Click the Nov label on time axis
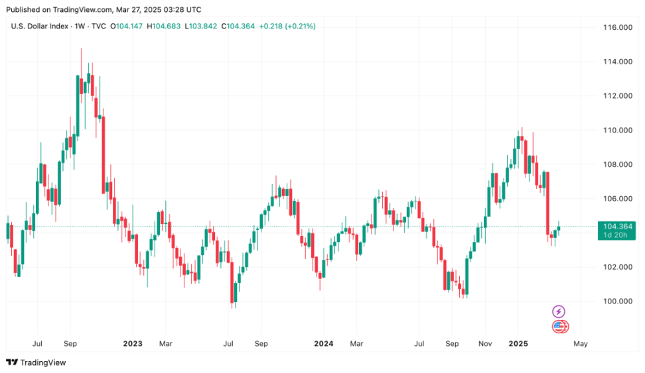The width and height of the screenshot is (645, 373). click(485, 343)
